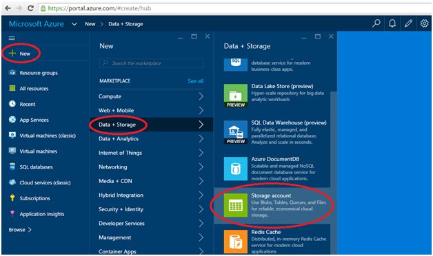The height and width of the screenshot is (256, 433).
Task: Click the MARKETPLACE heading text
Action: (115, 81)
